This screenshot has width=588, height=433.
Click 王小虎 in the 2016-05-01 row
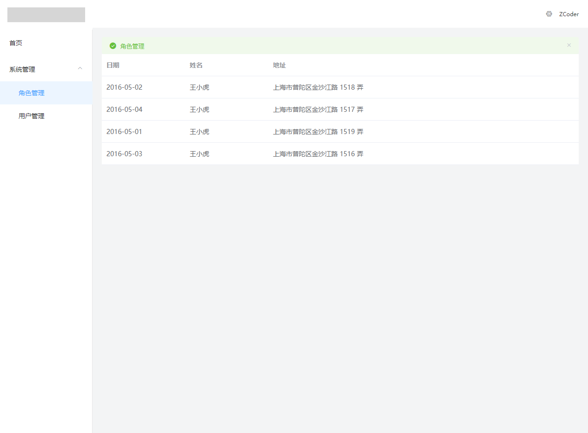point(199,132)
